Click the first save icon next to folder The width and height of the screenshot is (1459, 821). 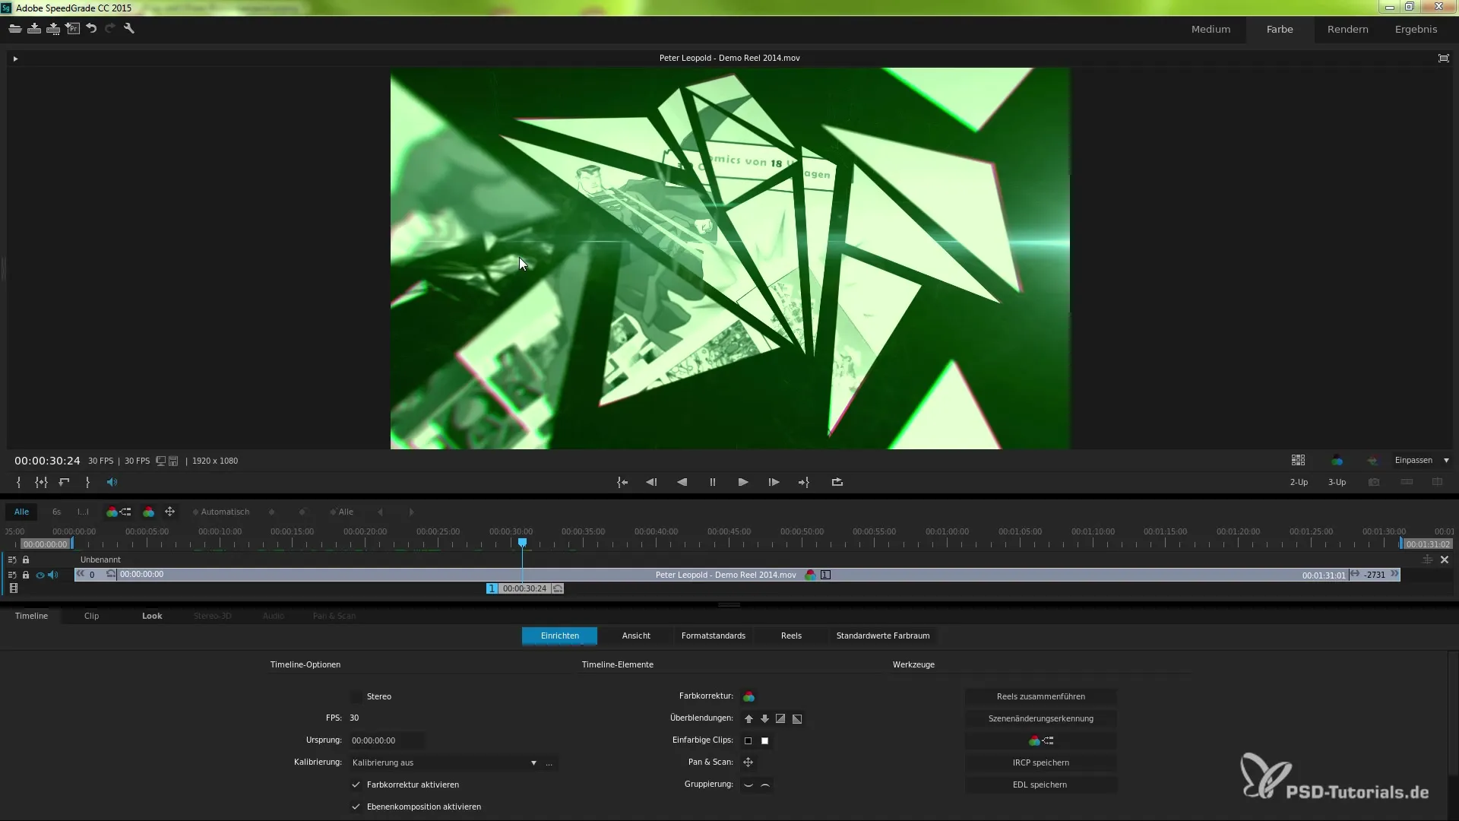pyautogui.click(x=34, y=29)
